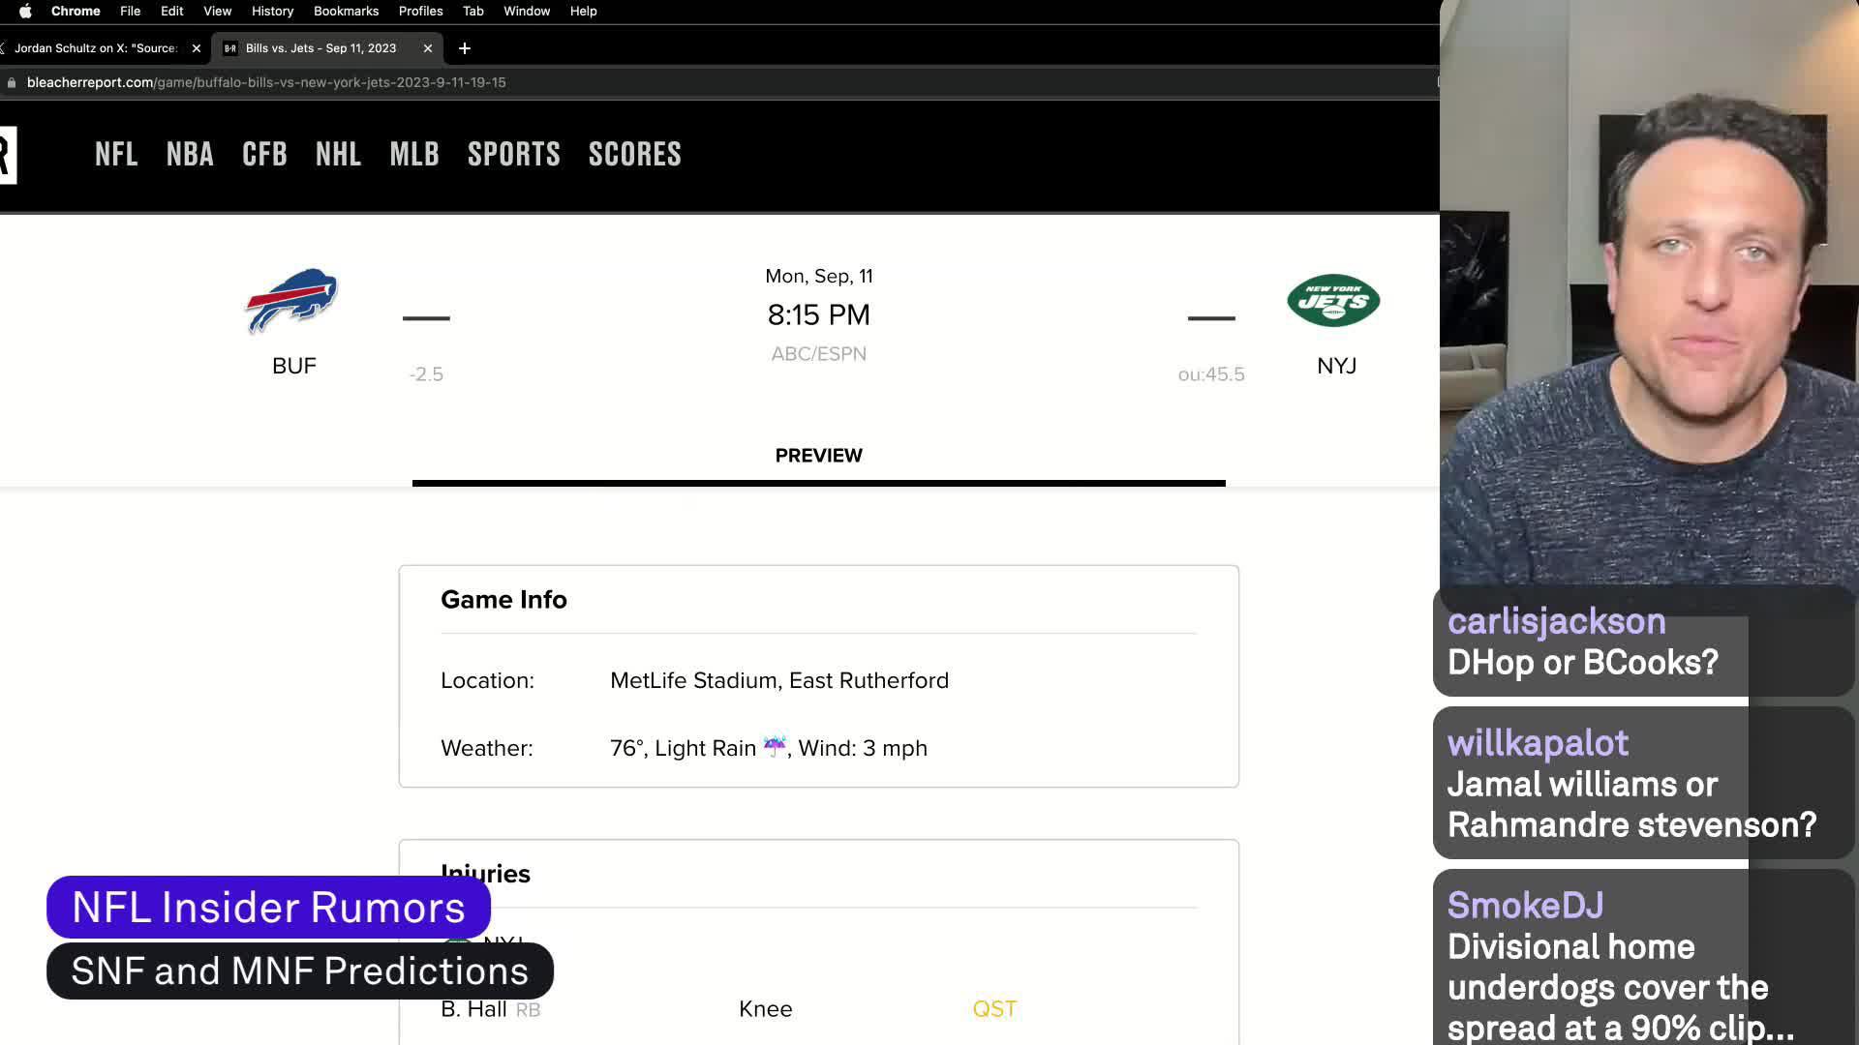
Task: Click the Bleacher Report site logo
Action: click(7, 153)
